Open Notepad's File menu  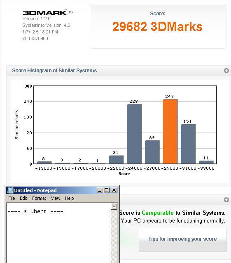click(x=12, y=198)
